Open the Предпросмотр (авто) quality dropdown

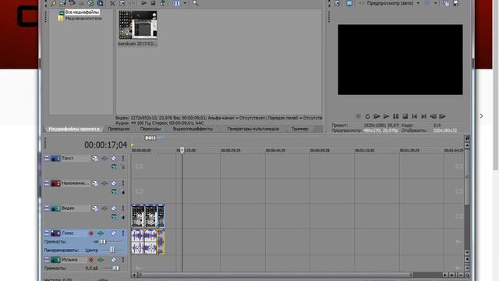pos(393,3)
